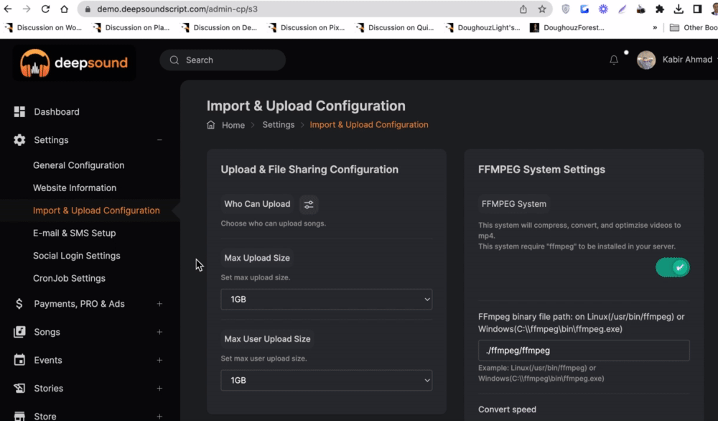Open Max User Upload Size dropdown

(x=326, y=380)
